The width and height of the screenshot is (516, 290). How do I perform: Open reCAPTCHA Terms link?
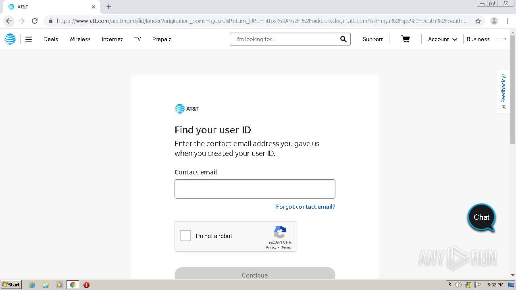(286, 247)
